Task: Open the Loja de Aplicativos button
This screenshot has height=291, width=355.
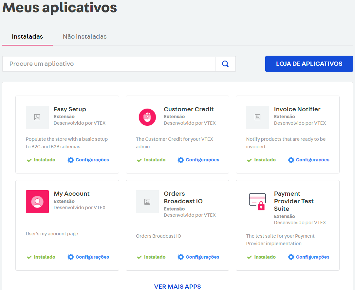Action: click(309, 64)
